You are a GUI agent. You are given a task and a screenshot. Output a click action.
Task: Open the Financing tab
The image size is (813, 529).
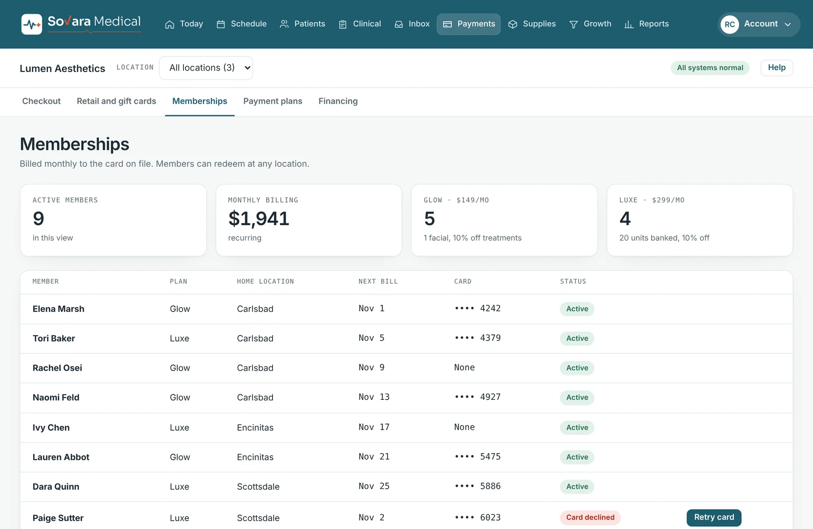click(x=338, y=101)
